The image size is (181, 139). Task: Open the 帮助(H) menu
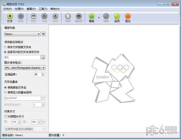coord(55,9)
